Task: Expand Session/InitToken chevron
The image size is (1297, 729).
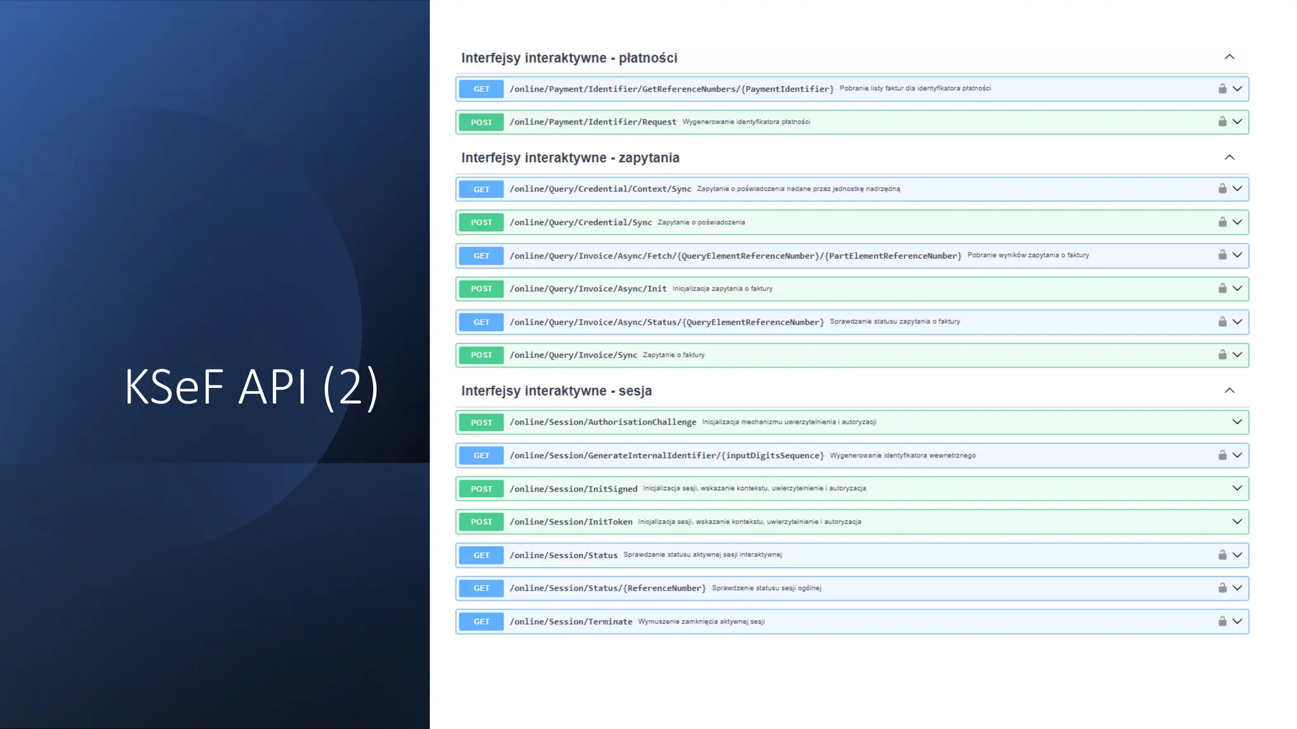Action: tap(1237, 521)
